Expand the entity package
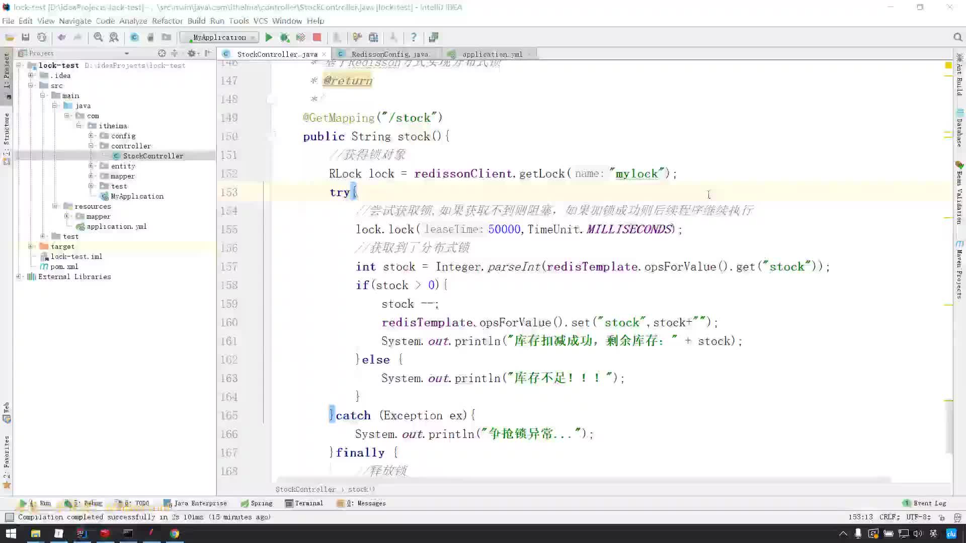This screenshot has height=543, width=966. click(x=91, y=166)
